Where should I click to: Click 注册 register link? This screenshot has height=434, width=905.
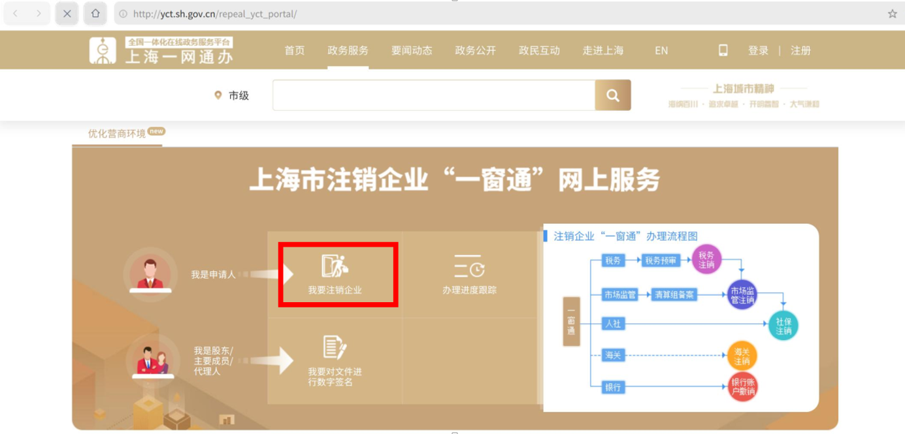(x=800, y=50)
